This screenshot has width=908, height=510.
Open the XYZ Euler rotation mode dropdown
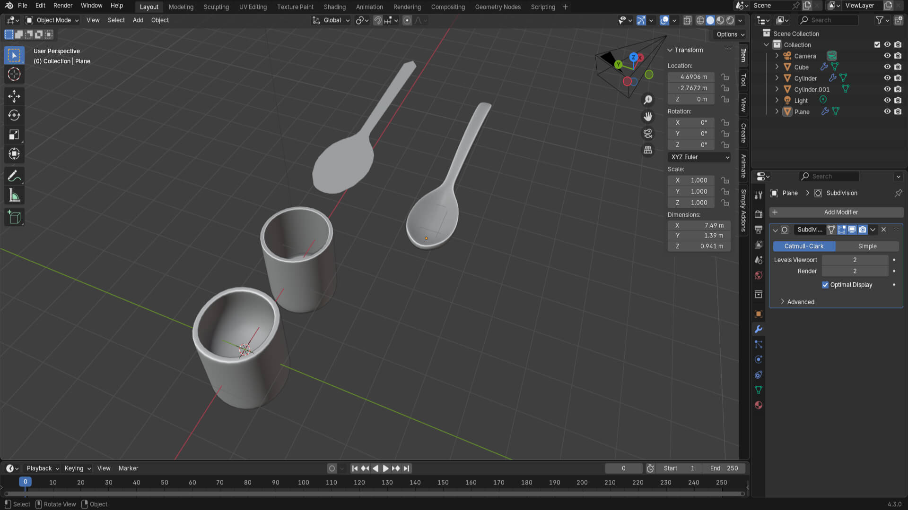coord(699,157)
